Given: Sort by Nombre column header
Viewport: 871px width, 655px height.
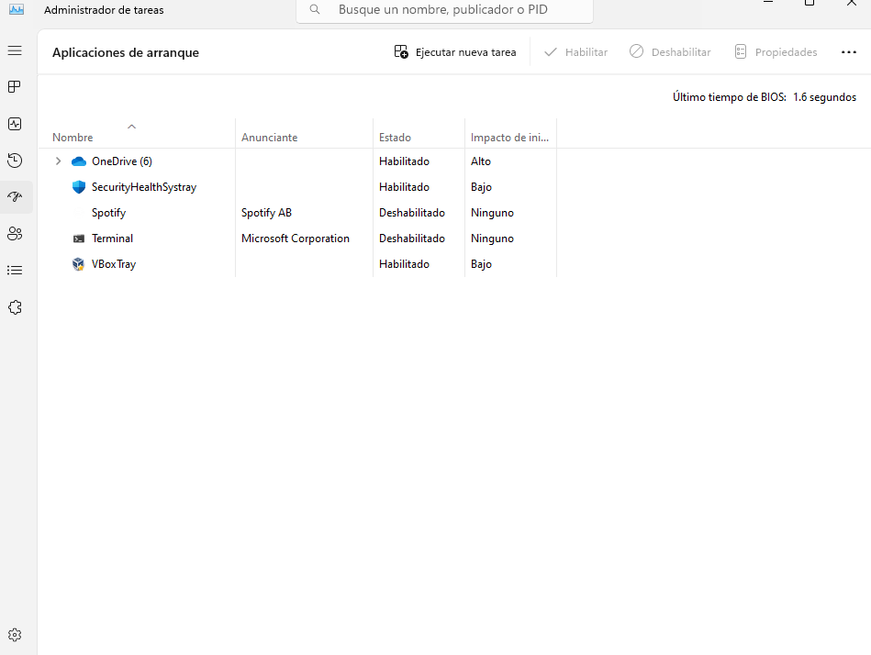Looking at the screenshot, I should point(73,138).
